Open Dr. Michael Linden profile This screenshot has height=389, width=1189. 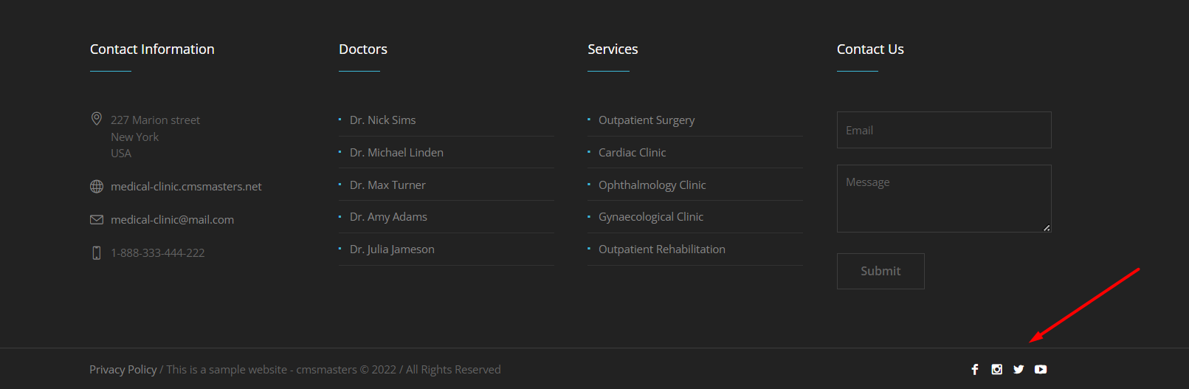pyautogui.click(x=396, y=152)
